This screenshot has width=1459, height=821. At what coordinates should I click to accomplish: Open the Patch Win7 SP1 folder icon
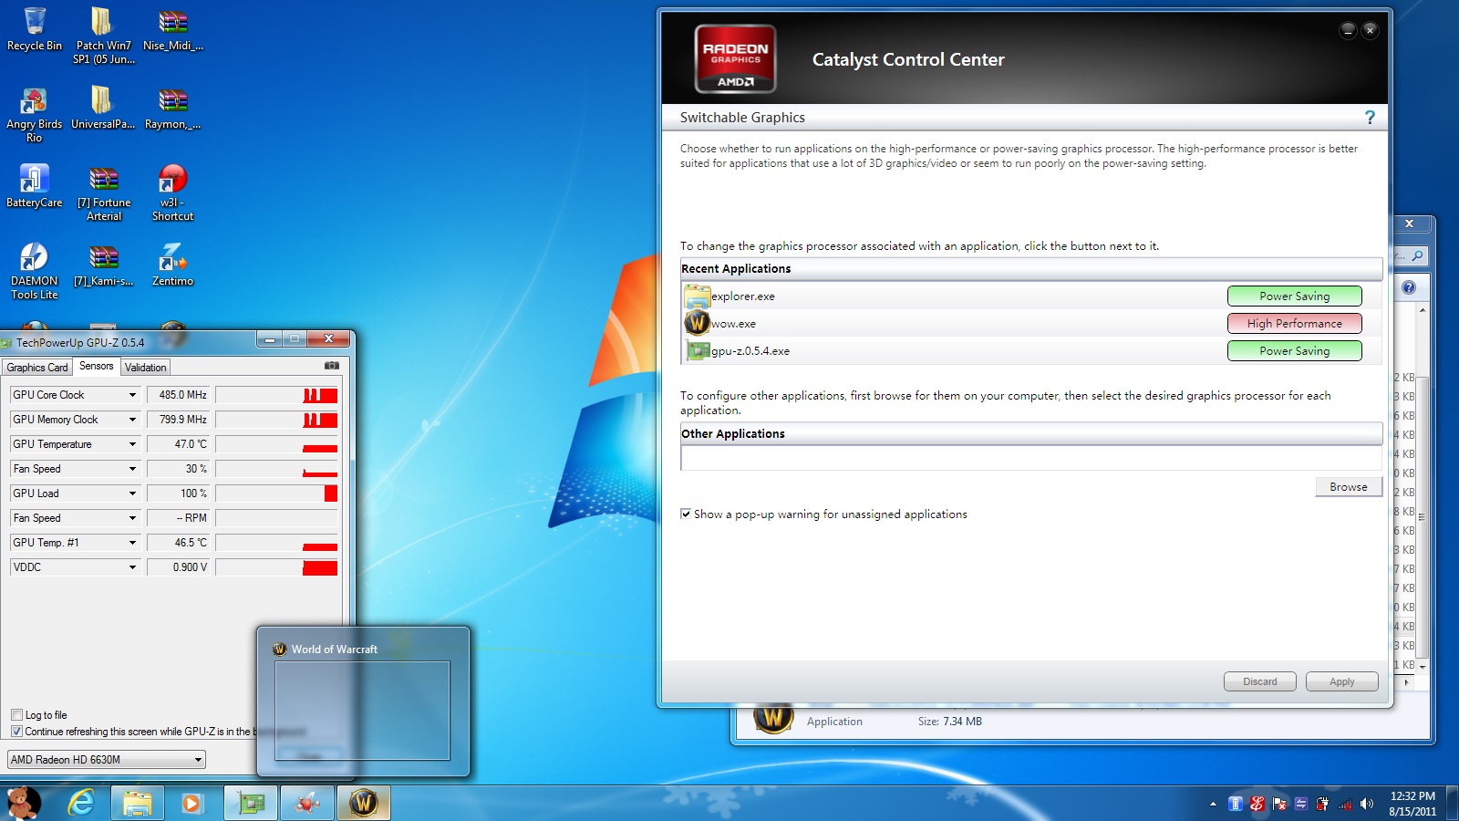click(x=103, y=36)
